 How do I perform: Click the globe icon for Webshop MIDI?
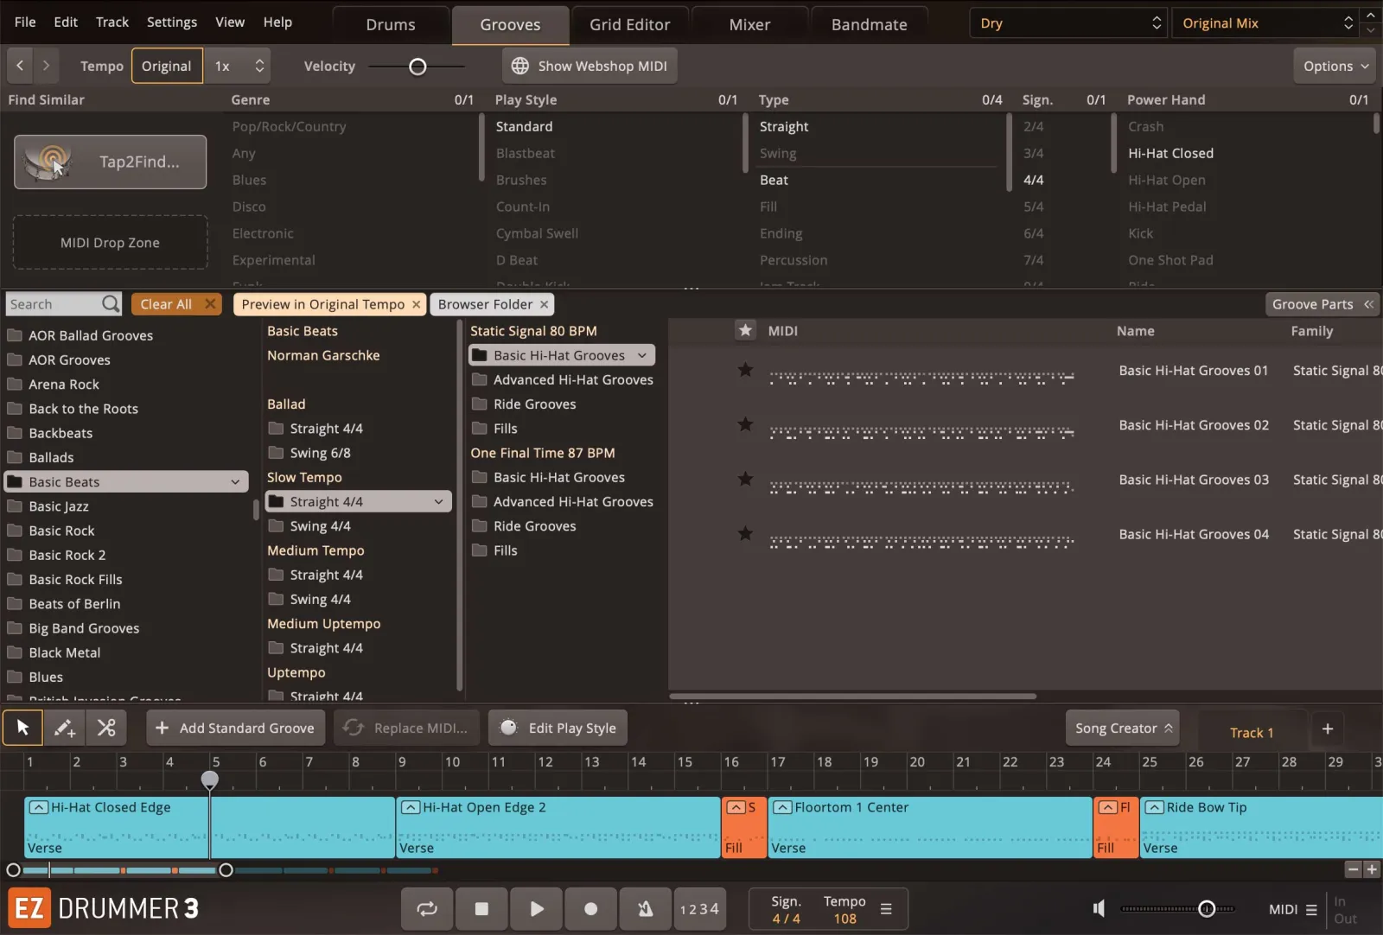pos(519,66)
